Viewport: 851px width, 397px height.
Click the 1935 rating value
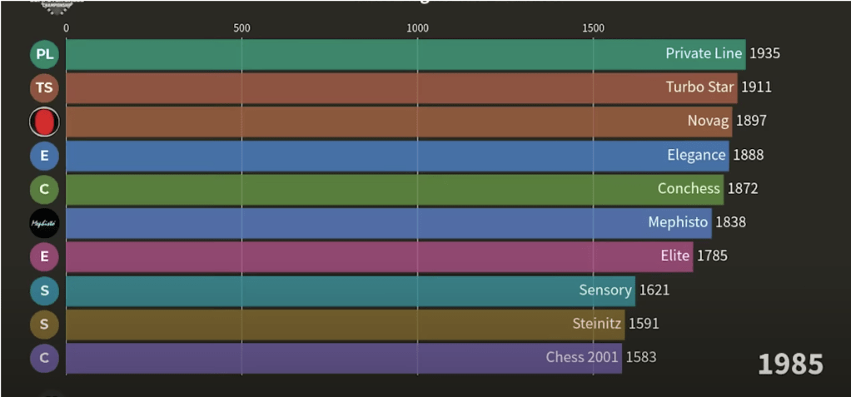(764, 53)
